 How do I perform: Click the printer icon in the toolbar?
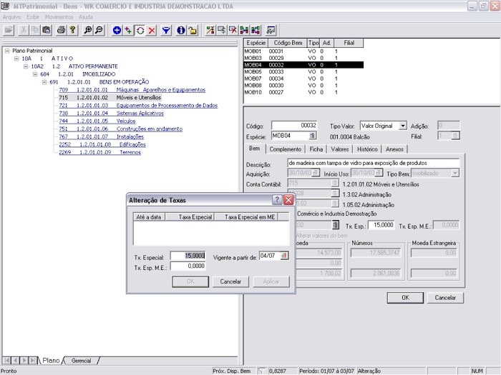[x=61, y=30]
